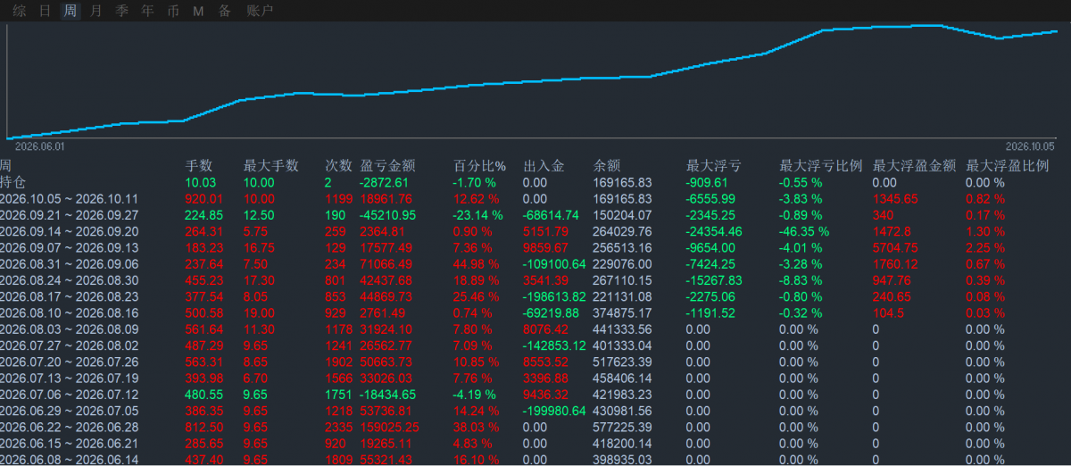Screen dimensions: 1071x466
Task: Select the 持仓 row label
Action: point(13,182)
